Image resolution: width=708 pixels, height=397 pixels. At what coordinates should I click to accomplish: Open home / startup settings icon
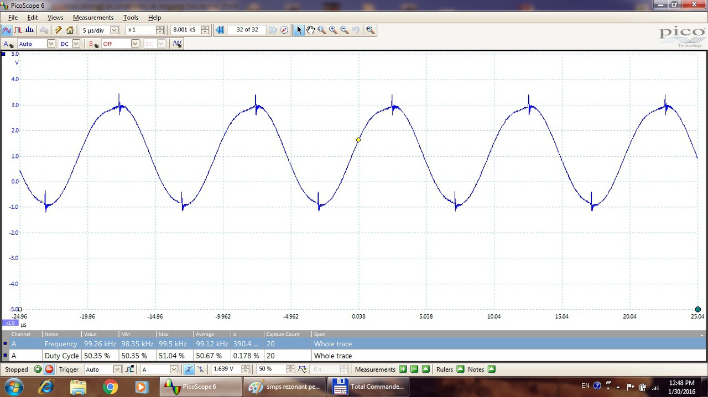pyautogui.click(x=70, y=30)
